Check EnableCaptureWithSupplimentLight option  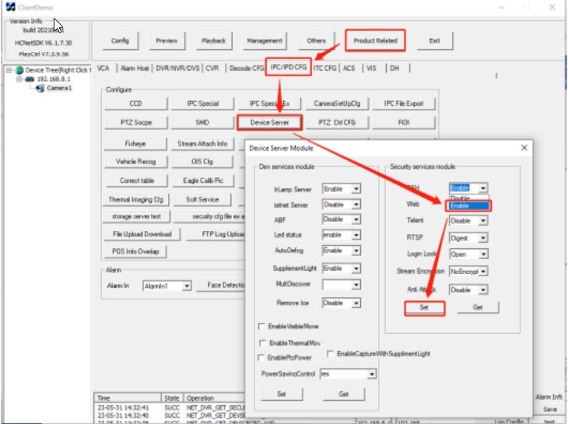[x=331, y=354]
